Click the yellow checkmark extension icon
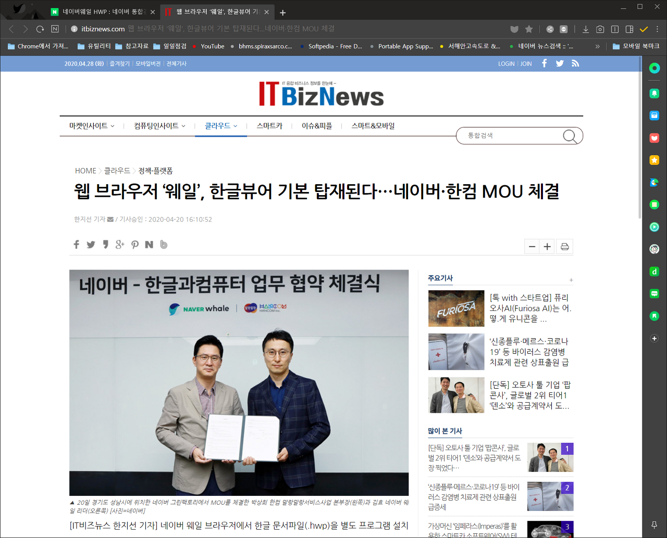The height and width of the screenshot is (538, 667). pos(644,29)
